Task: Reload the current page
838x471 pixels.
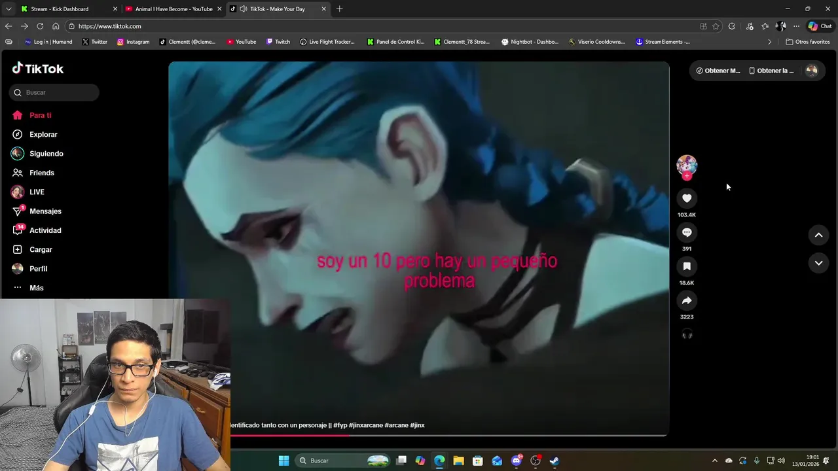Action: pos(40,26)
